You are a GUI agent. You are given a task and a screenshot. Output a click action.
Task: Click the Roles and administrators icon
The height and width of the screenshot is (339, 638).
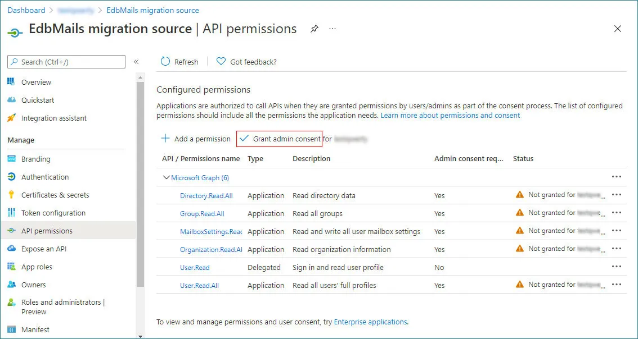(x=11, y=303)
